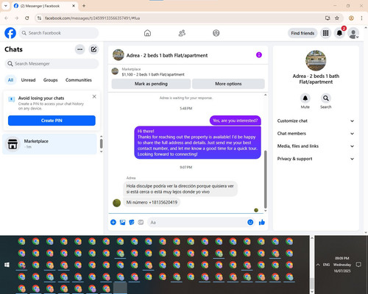
Task: Open the purple conversation information icon
Action: pos(259,55)
